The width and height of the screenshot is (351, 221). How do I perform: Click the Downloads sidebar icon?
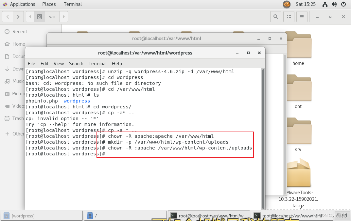coord(7,69)
